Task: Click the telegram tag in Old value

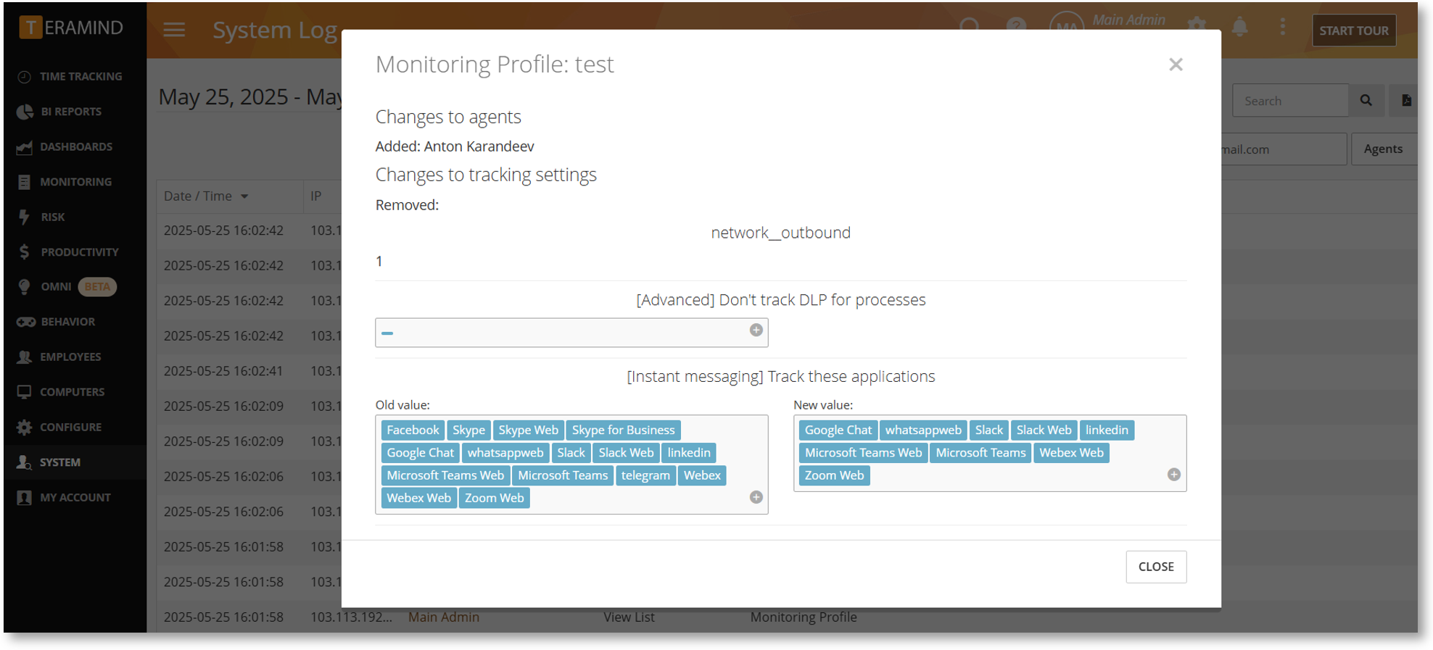Action: pos(645,475)
